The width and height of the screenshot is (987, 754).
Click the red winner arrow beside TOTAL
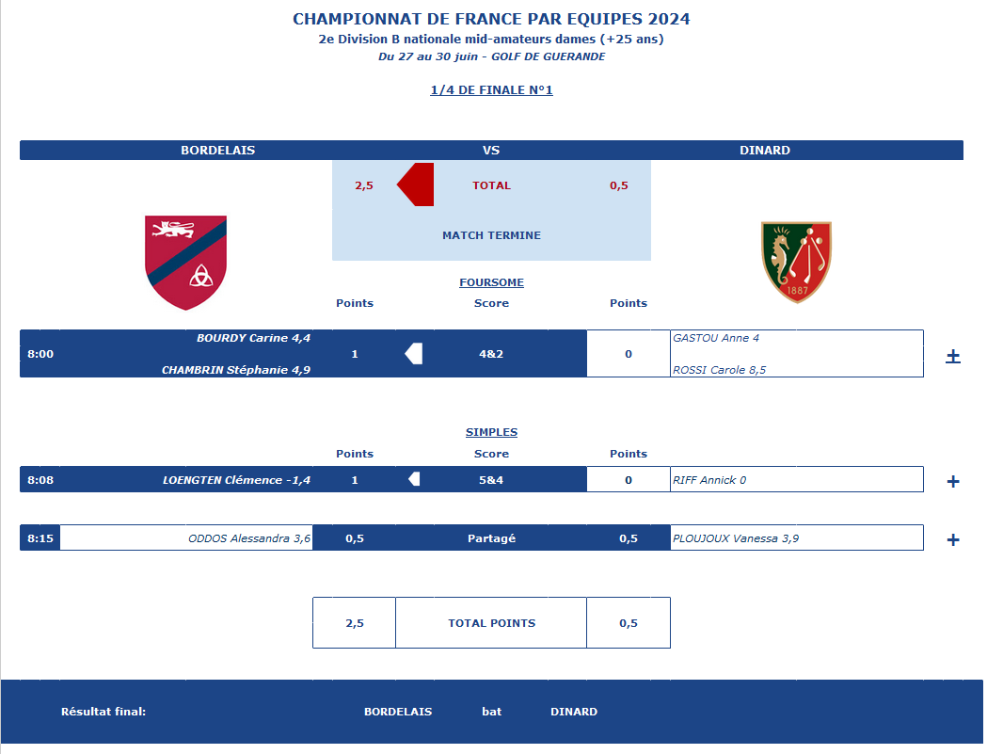(416, 184)
